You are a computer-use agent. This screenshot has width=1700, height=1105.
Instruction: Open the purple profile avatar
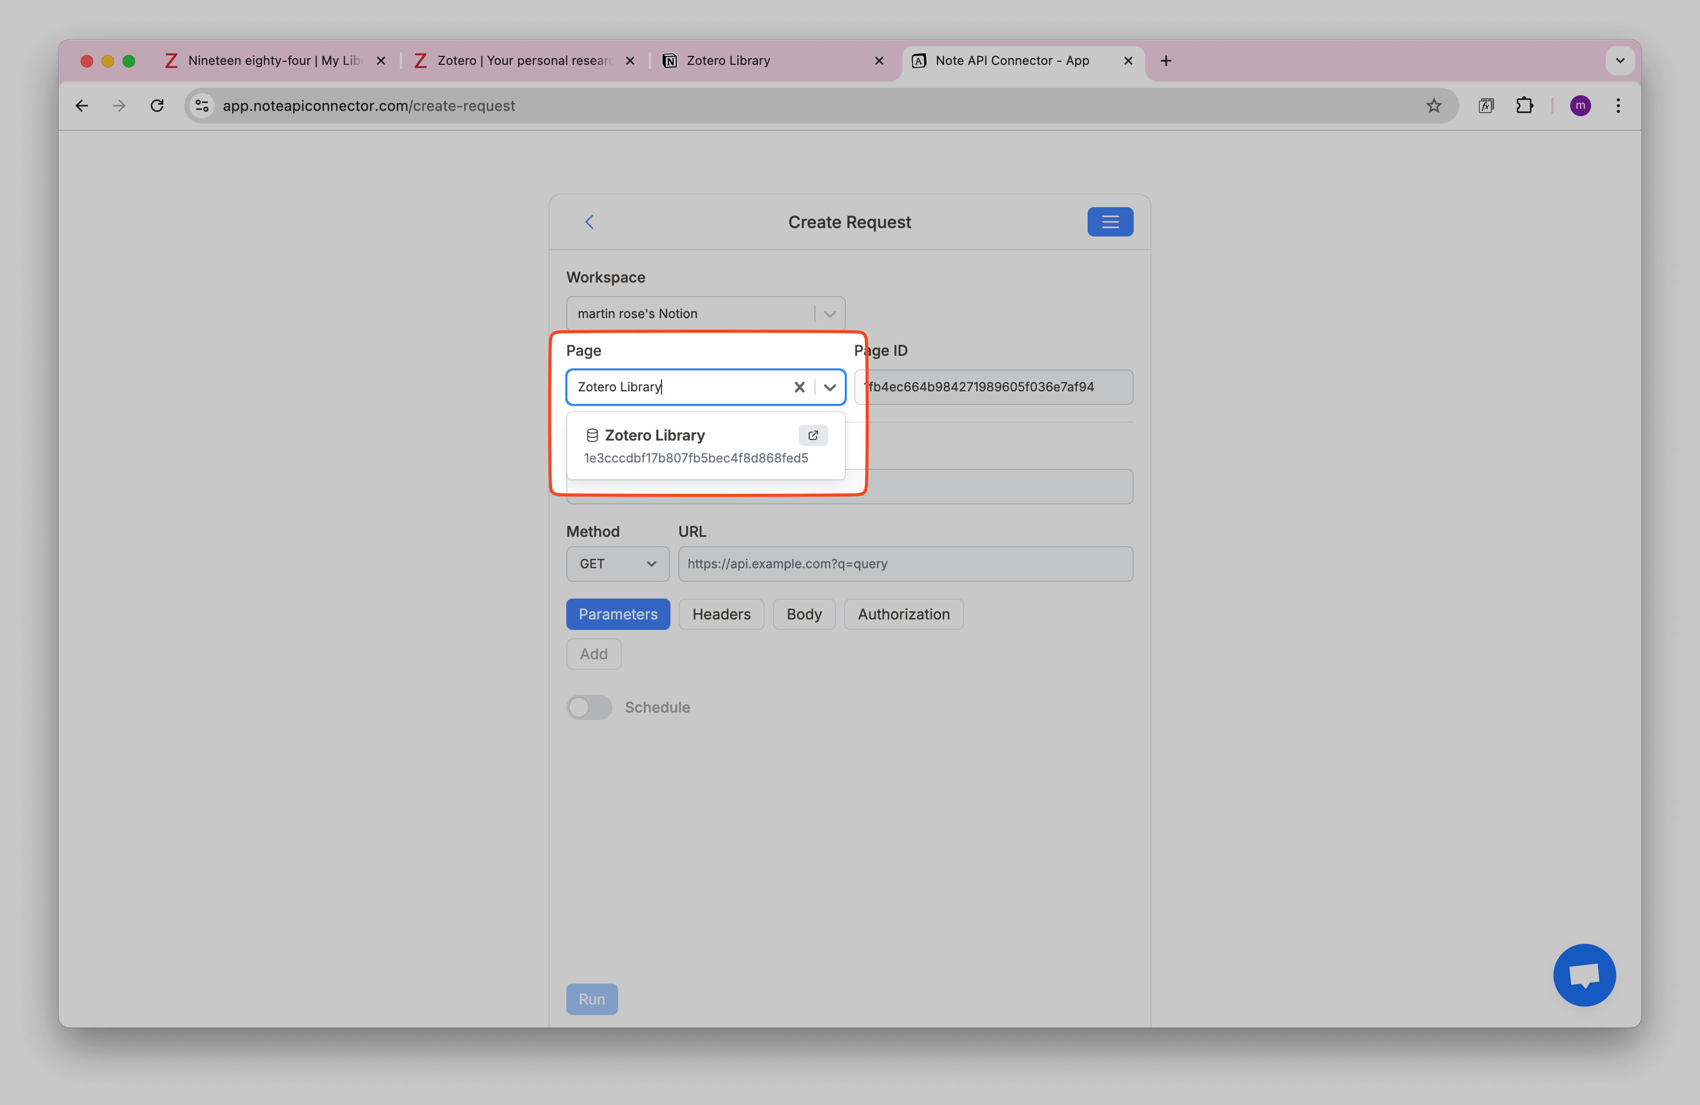pos(1580,106)
